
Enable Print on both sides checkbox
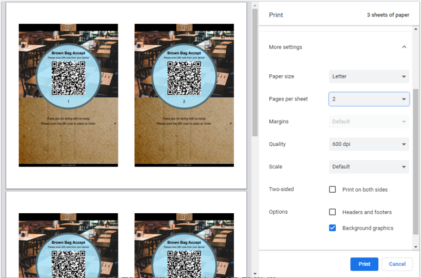pos(333,190)
